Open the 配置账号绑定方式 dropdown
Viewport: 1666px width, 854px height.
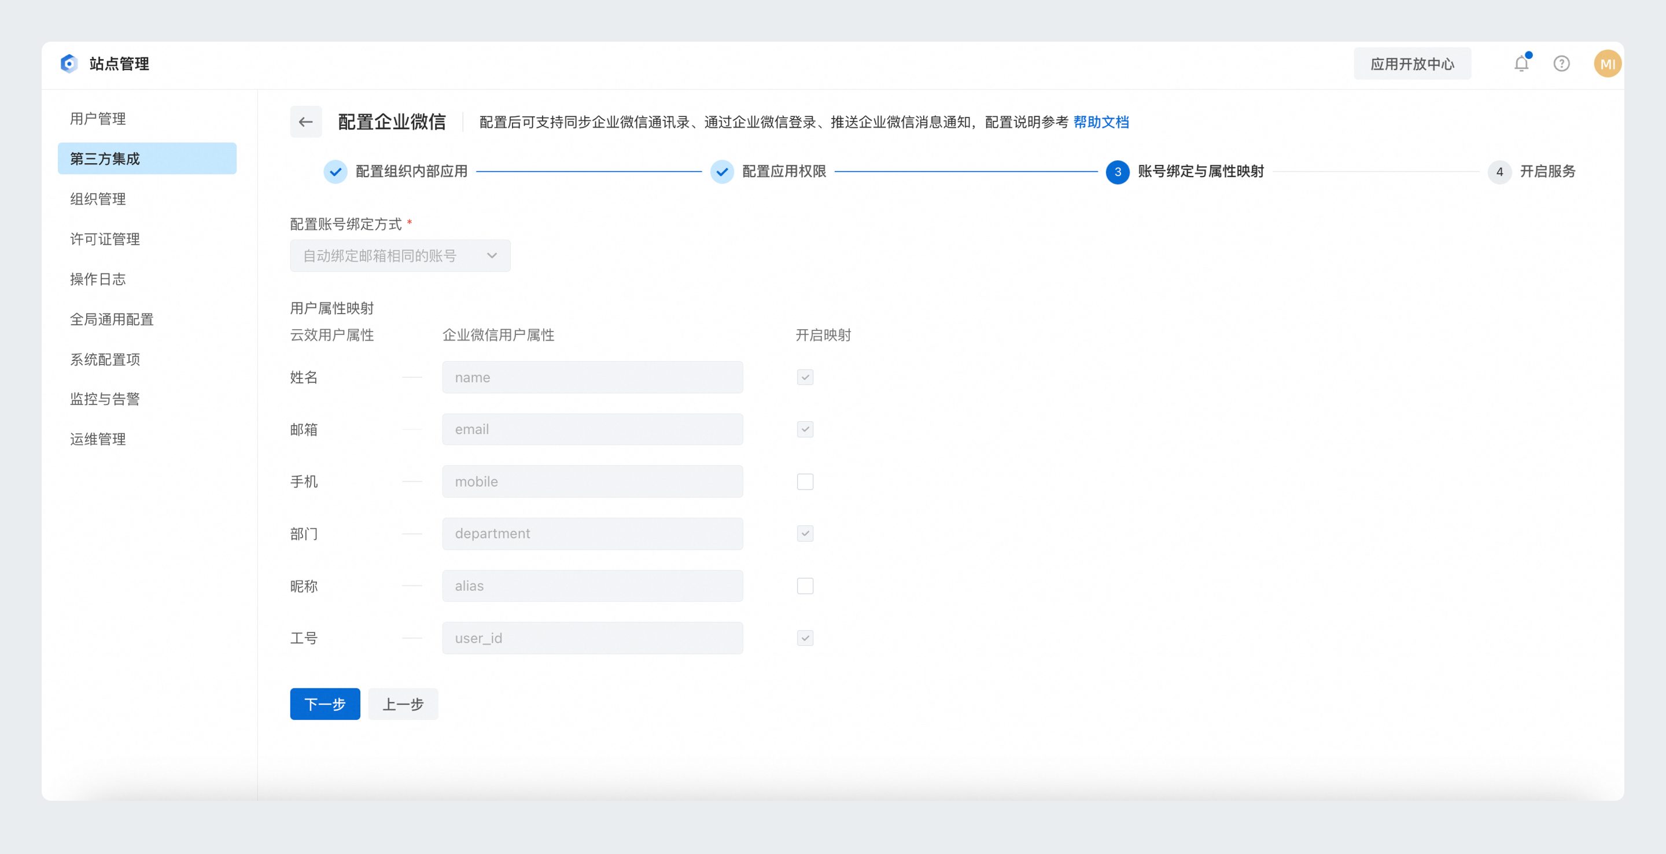point(400,256)
